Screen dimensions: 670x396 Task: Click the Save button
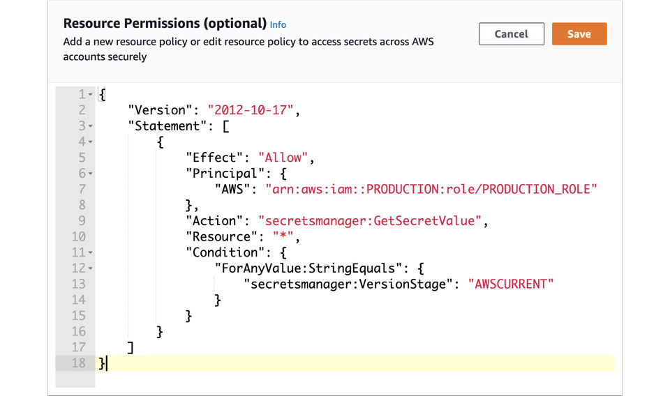point(579,34)
